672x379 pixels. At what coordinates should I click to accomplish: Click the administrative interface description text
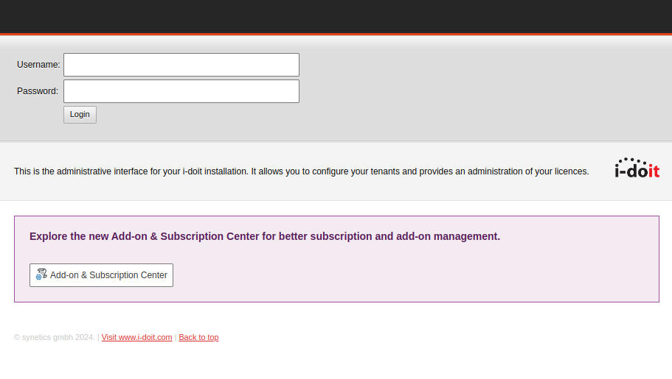pos(301,171)
